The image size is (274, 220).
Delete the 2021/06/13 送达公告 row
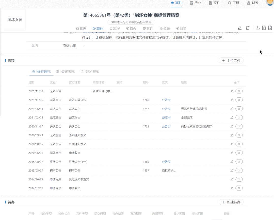point(239,109)
